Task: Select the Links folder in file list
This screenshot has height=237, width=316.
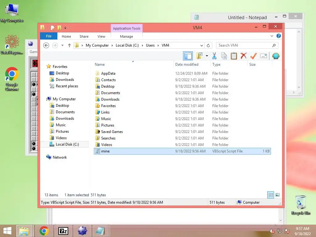Action: [x=182, y=112]
